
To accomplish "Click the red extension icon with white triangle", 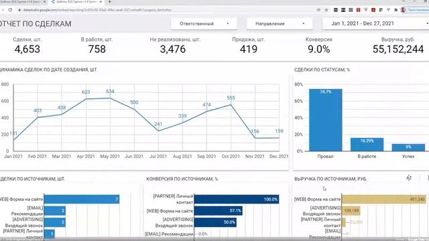I will pos(373,10).
